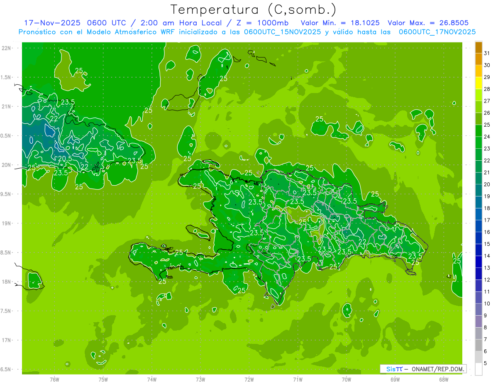Click the colorbar label '10'

click(487, 304)
